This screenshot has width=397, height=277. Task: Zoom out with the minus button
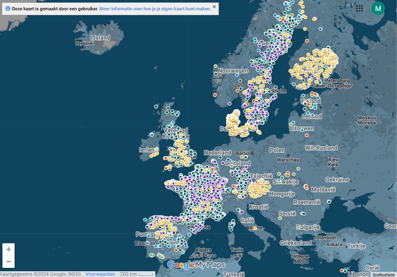point(9,261)
